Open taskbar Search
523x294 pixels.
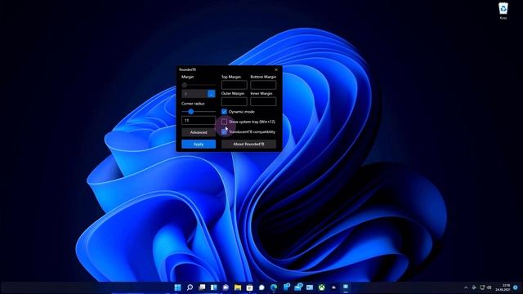click(x=190, y=287)
